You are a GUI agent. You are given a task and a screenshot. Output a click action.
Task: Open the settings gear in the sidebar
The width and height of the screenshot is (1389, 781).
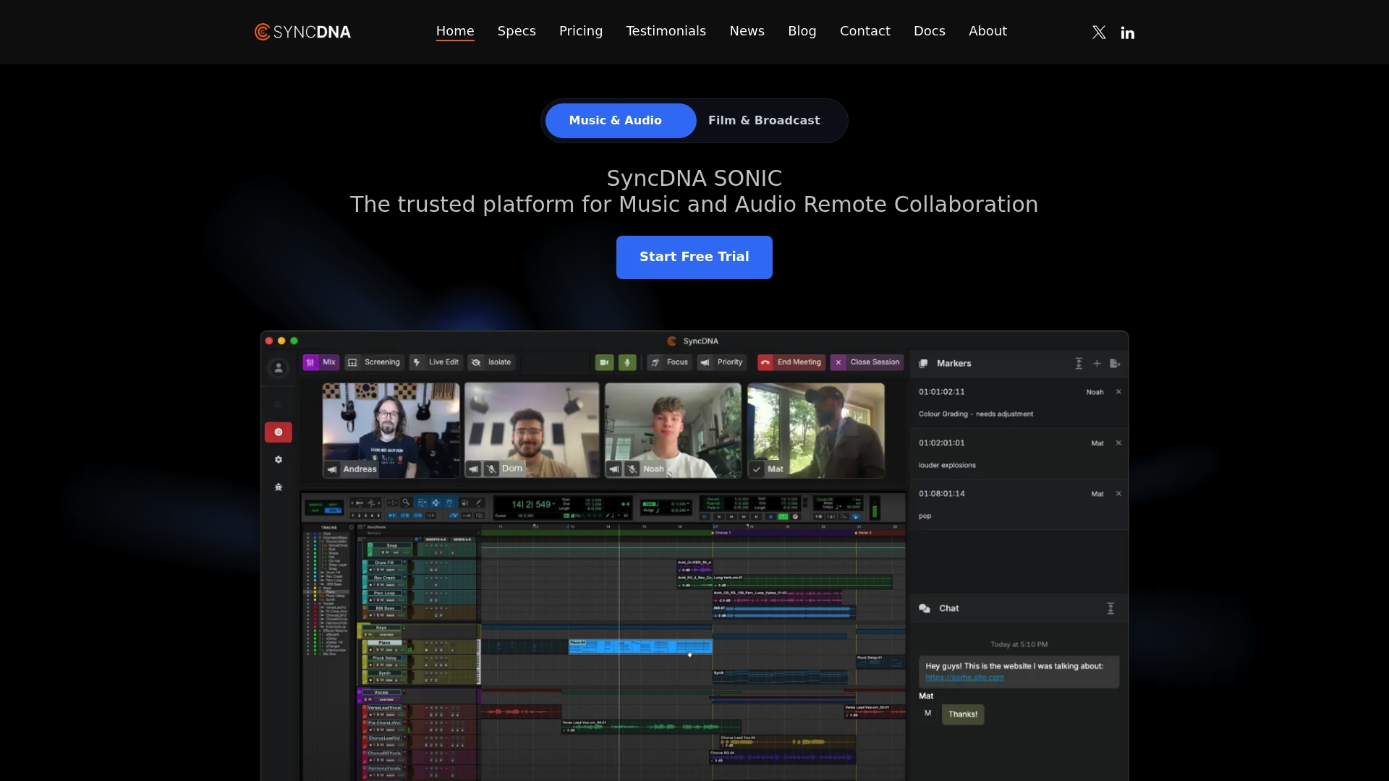click(279, 459)
